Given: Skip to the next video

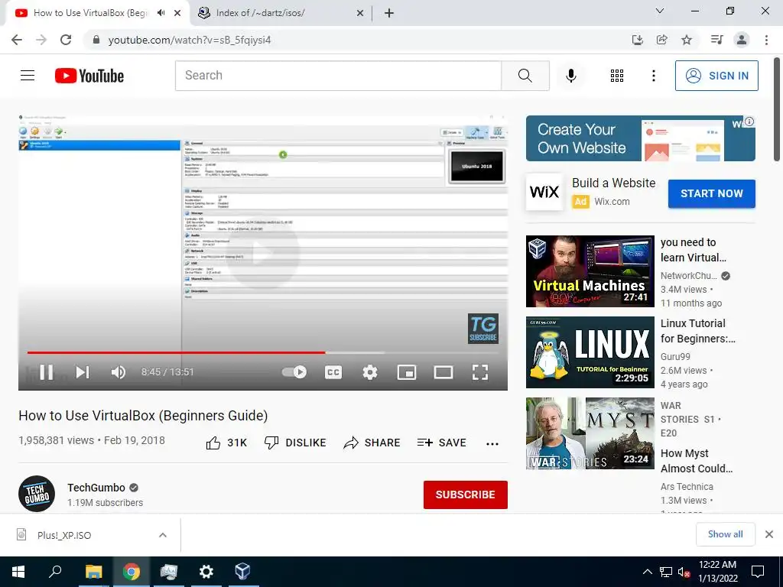Looking at the screenshot, I should (83, 372).
